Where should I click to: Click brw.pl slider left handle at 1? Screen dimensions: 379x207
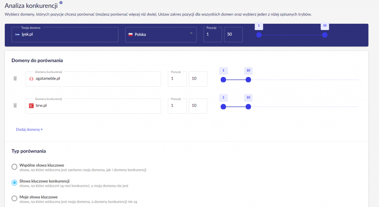click(223, 107)
